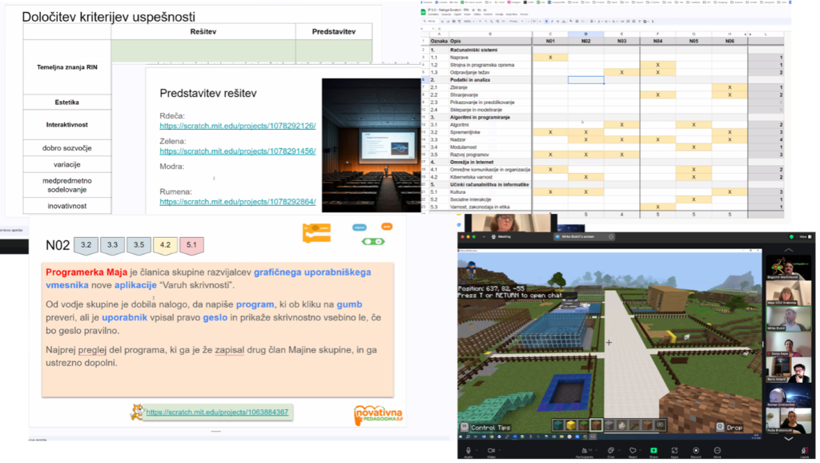Open the Rumena Scratch project link
Image resolution: width=820 pixels, height=463 pixels.
point(237,201)
